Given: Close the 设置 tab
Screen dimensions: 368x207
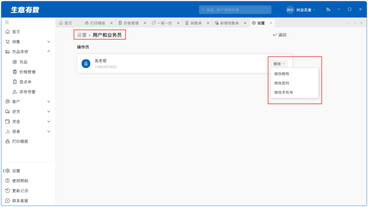Looking at the screenshot, I should tap(271, 23).
